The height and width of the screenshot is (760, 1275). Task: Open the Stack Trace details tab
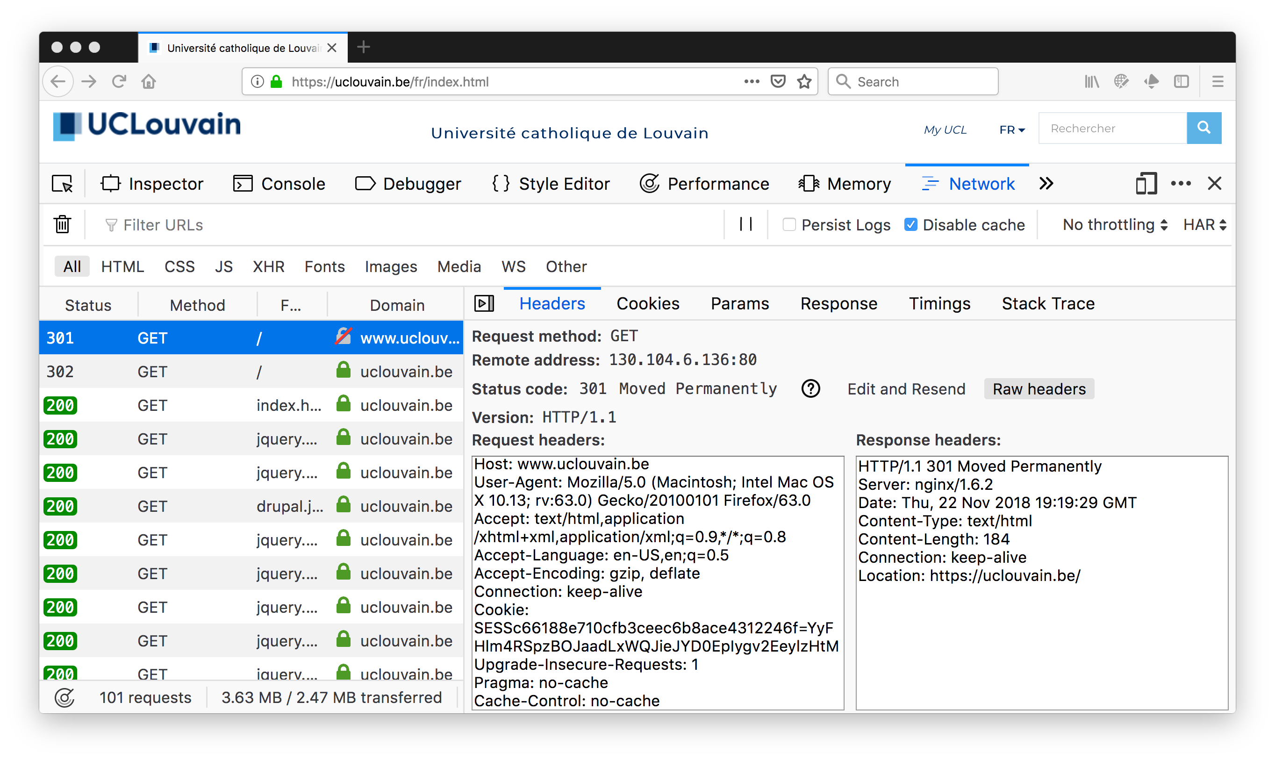[x=1048, y=304]
